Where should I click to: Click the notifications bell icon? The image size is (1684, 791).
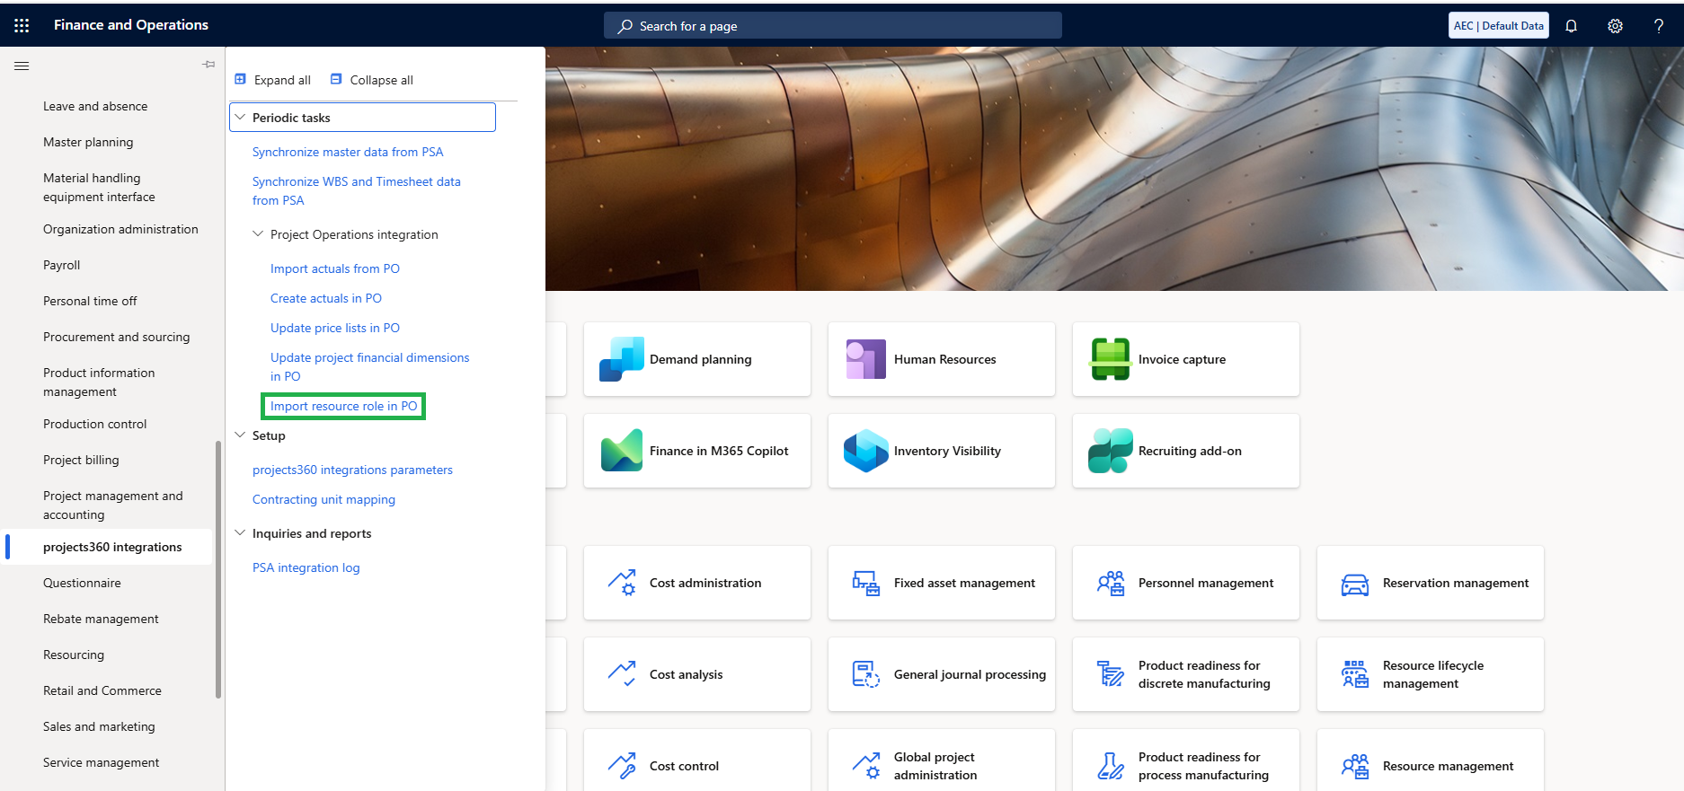tap(1571, 26)
